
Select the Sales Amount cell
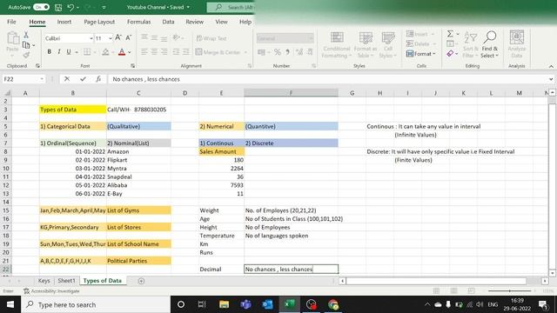tap(221, 151)
